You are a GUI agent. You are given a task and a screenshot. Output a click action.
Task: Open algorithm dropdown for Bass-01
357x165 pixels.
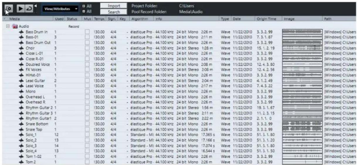tap(142, 37)
